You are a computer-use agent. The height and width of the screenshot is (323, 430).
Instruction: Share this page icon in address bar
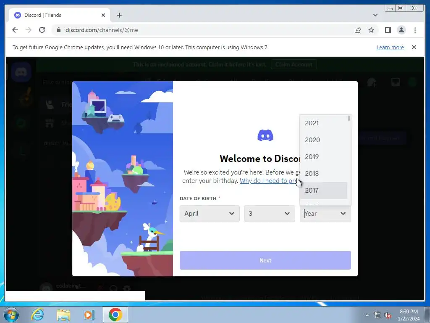[358, 30]
